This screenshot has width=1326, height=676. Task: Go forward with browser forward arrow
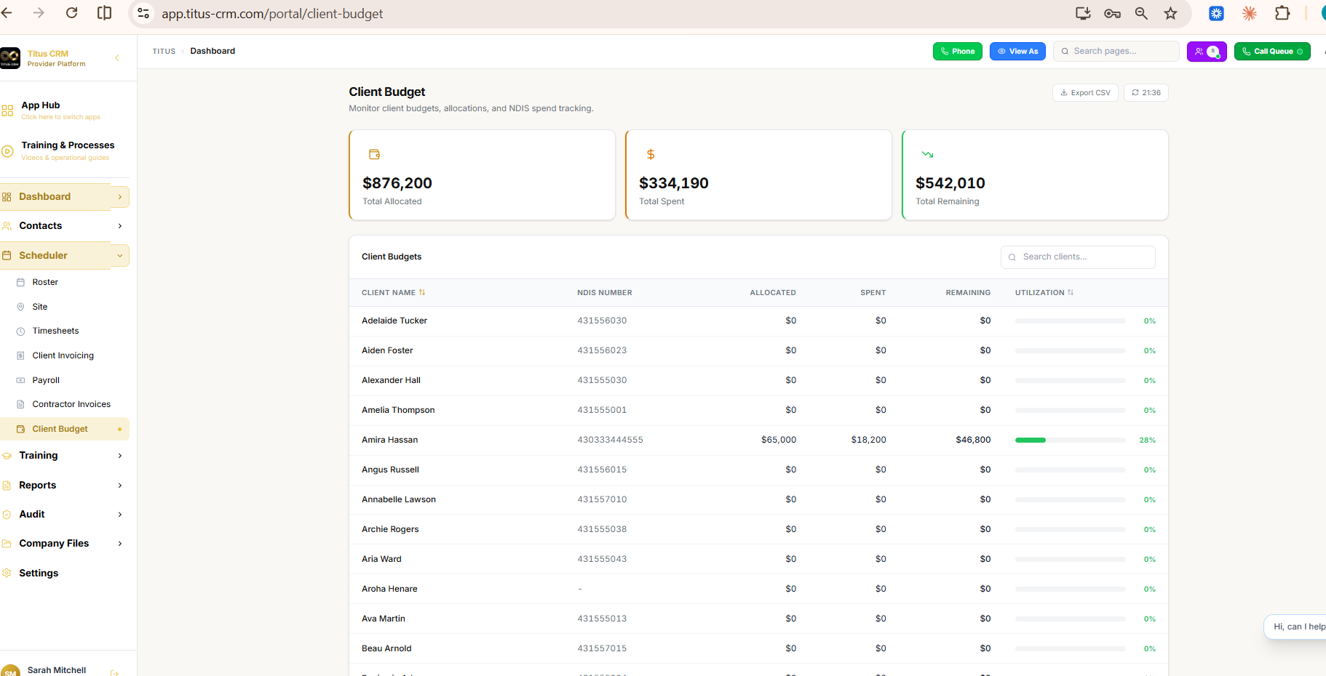[x=39, y=13]
